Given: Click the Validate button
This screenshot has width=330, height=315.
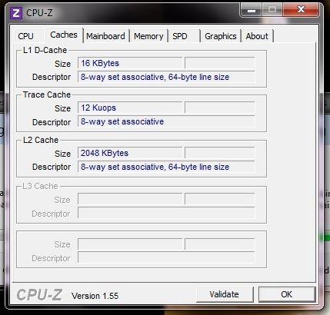Looking at the screenshot, I should pyautogui.click(x=225, y=294).
